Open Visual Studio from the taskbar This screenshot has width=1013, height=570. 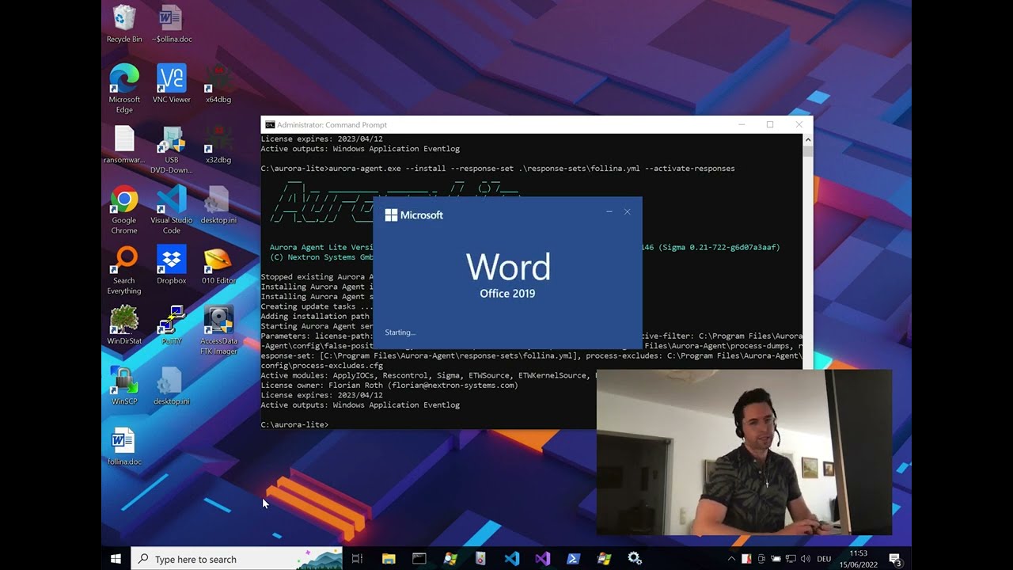coord(543,559)
